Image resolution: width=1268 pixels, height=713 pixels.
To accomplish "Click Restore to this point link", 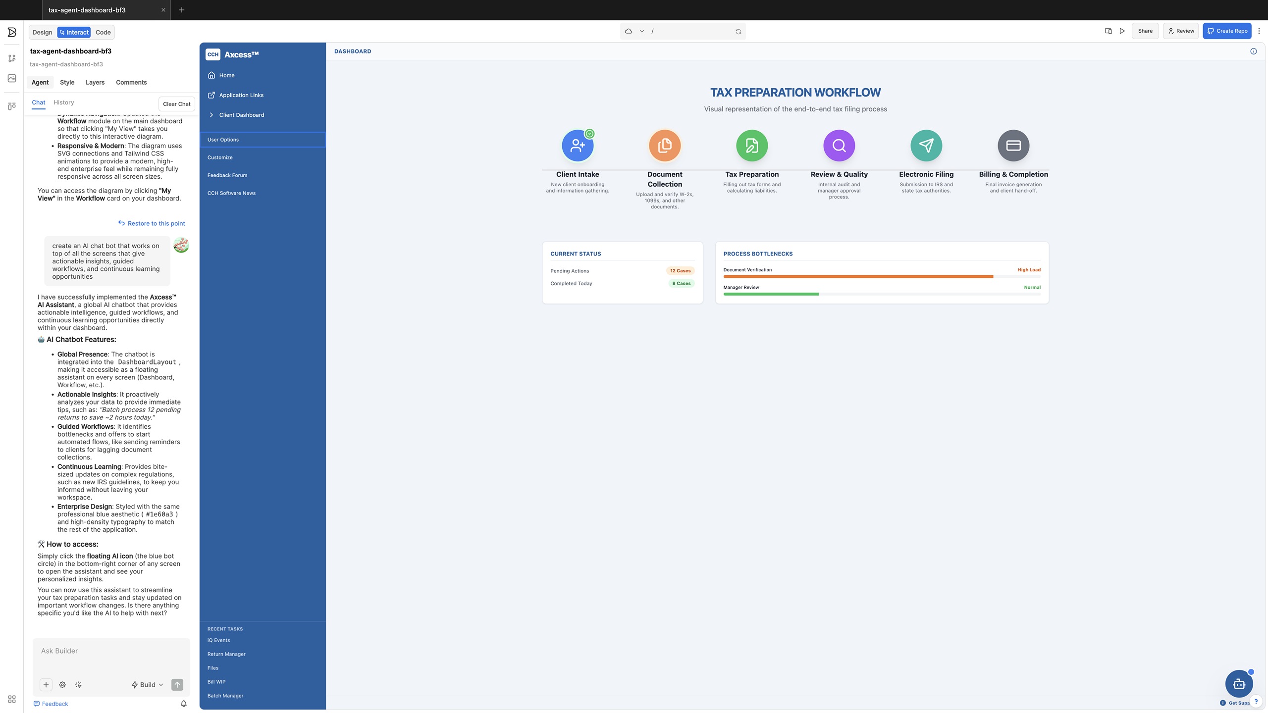I will click(x=152, y=223).
